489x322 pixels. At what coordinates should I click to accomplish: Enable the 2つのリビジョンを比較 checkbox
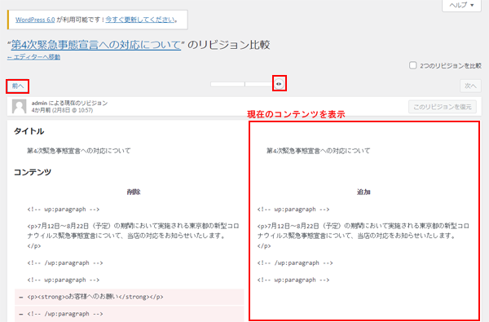pos(412,65)
